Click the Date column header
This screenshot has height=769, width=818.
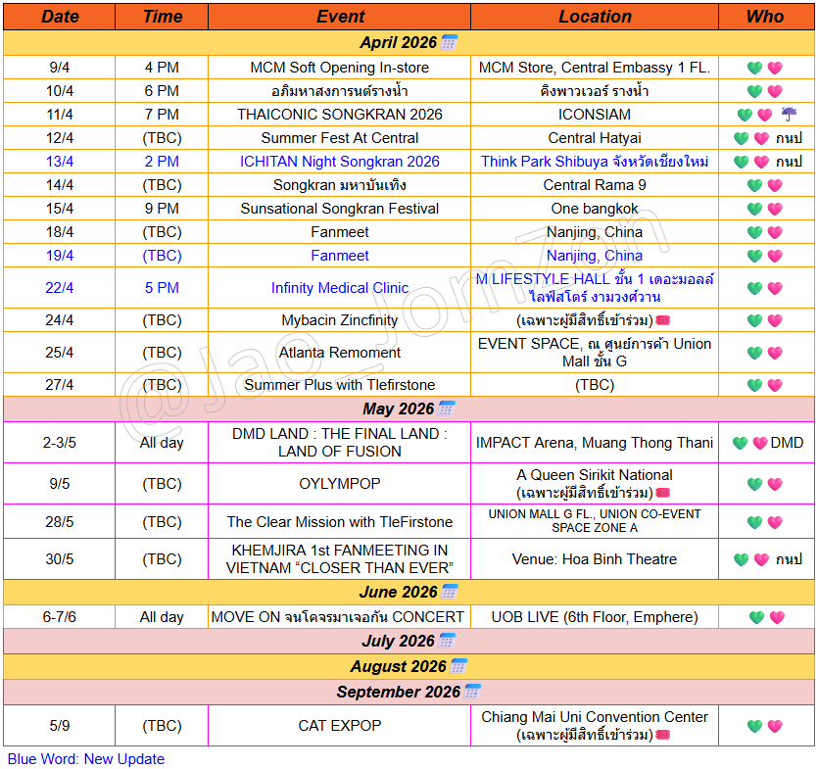point(60,17)
